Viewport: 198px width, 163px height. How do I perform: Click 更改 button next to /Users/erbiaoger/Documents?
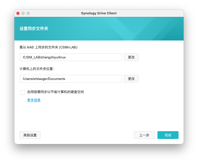(x=131, y=79)
